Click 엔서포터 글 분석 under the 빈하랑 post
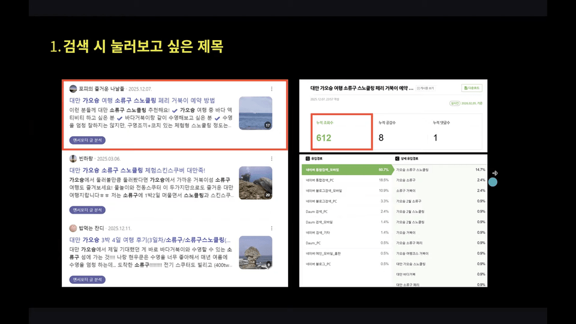 (x=88, y=210)
